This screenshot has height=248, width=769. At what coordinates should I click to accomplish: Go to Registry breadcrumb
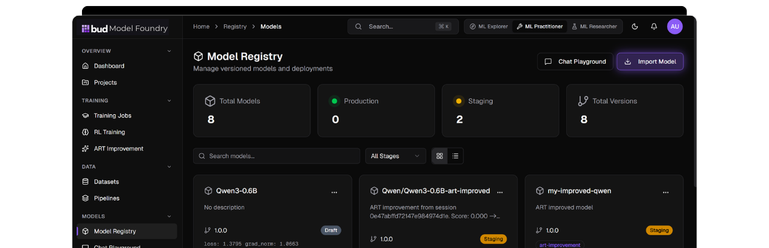tap(235, 27)
